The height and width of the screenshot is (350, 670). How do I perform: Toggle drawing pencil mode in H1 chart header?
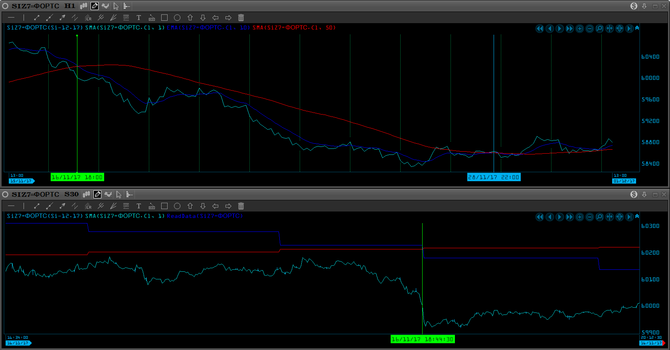tap(95, 6)
